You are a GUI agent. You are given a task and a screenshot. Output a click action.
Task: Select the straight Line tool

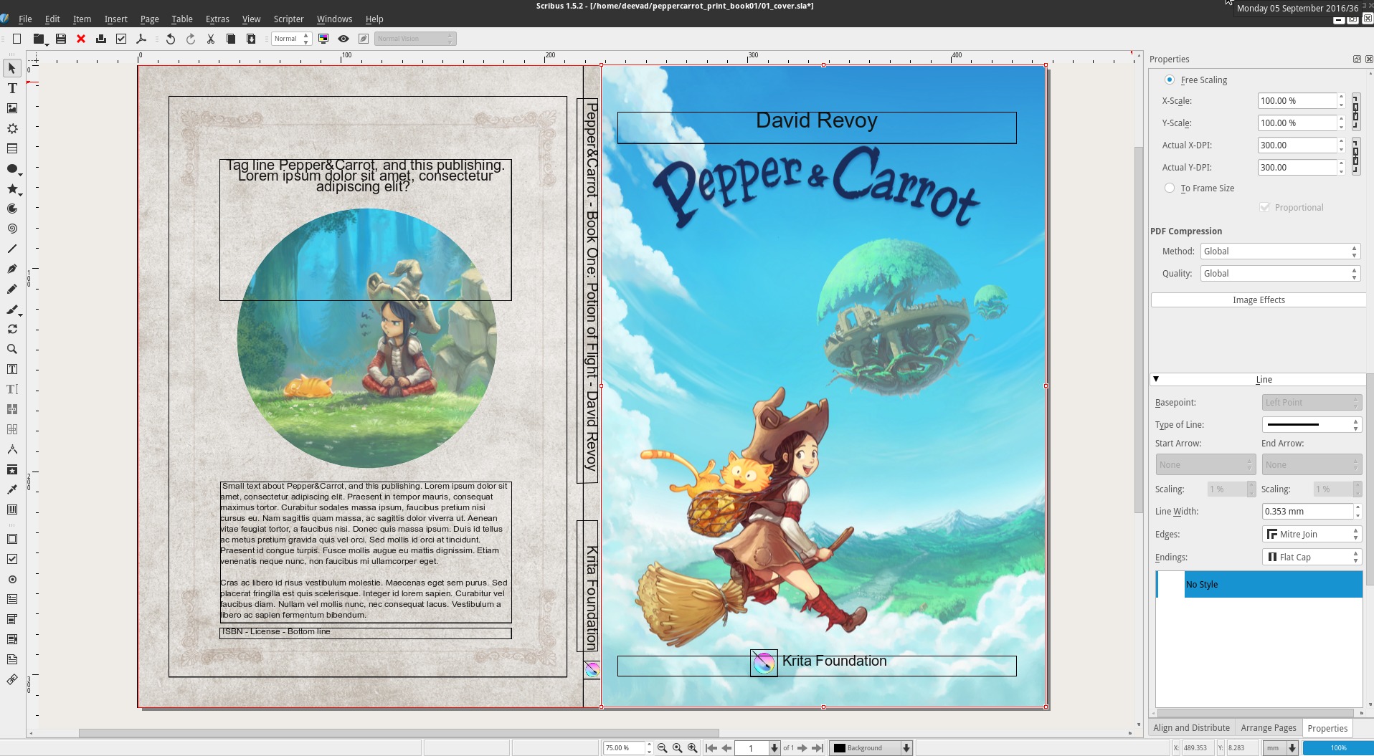click(x=12, y=249)
